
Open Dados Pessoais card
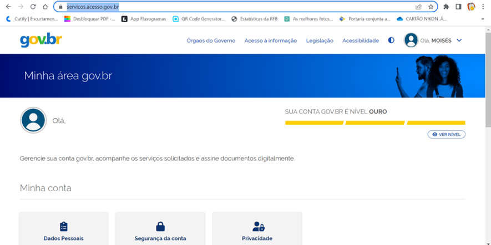[x=63, y=231]
